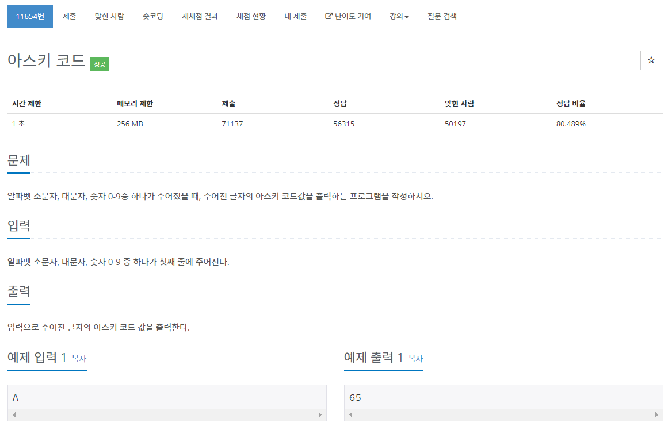
Task: Click the star favorite icon
Action: pyautogui.click(x=651, y=60)
